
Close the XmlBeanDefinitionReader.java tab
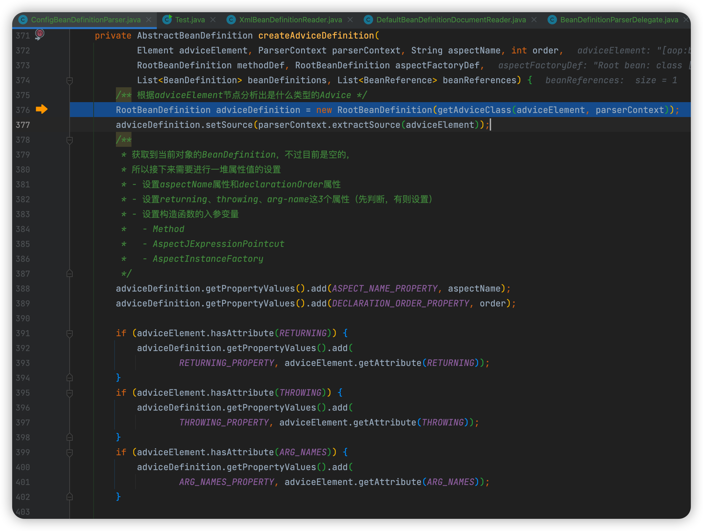pos(350,20)
